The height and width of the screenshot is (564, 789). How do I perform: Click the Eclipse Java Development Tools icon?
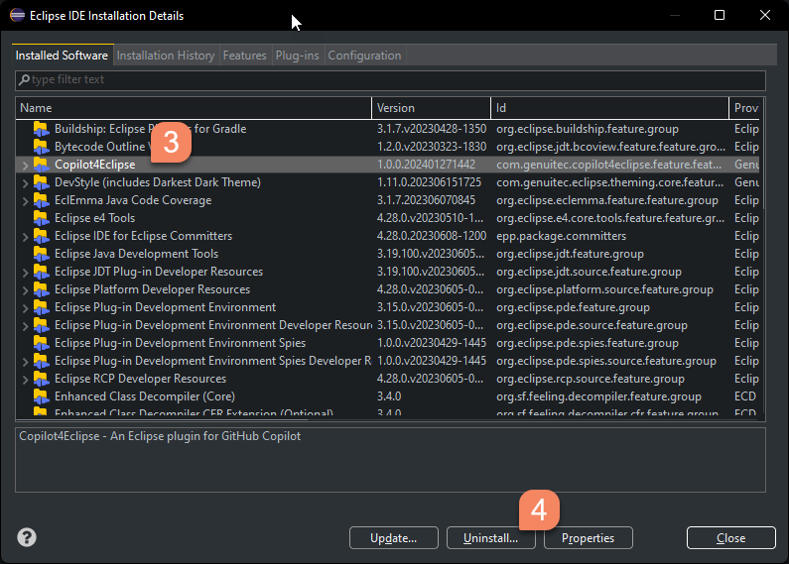click(42, 254)
